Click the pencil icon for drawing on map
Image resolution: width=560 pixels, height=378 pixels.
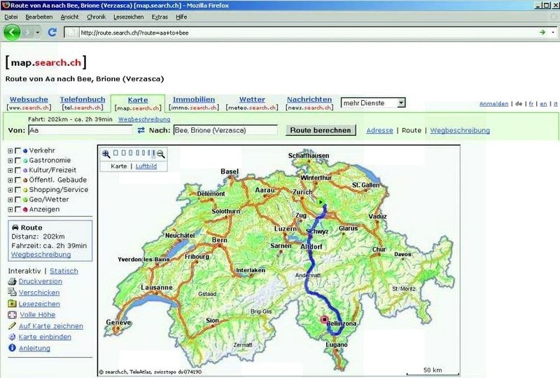pyautogui.click(x=12, y=325)
